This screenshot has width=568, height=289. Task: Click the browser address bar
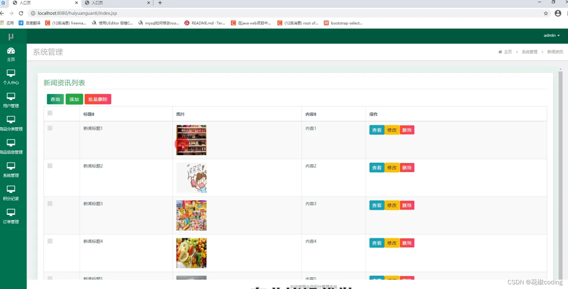284,13
